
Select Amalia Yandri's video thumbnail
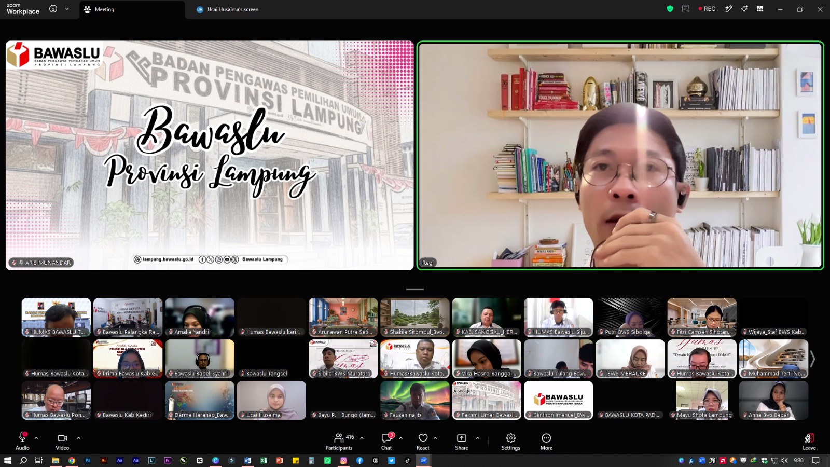[200, 317]
